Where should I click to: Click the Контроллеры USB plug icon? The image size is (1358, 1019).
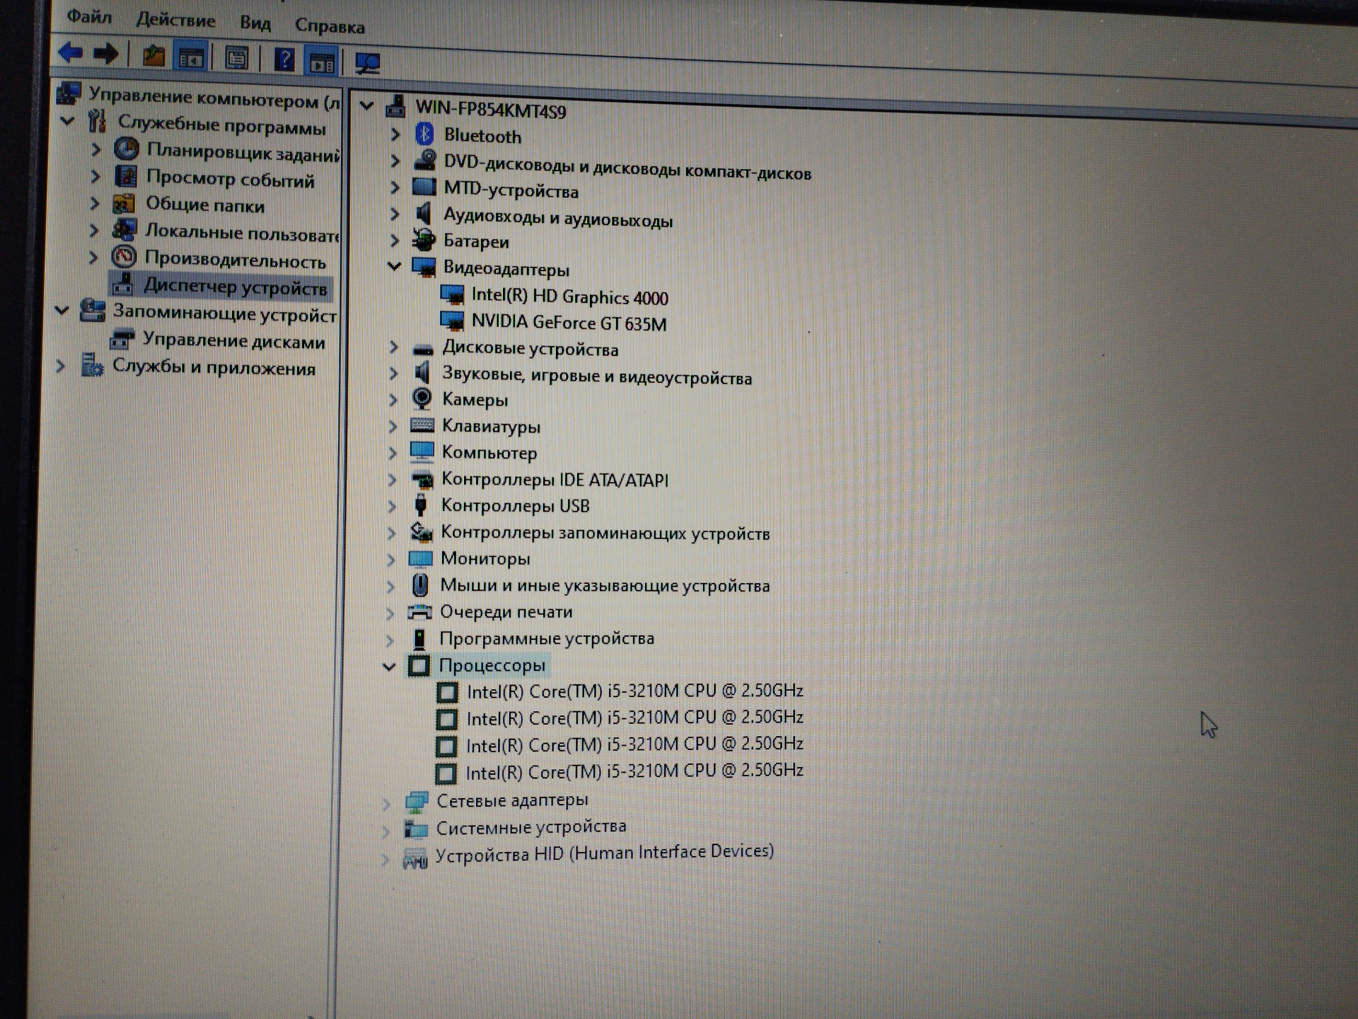[x=421, y=505]
